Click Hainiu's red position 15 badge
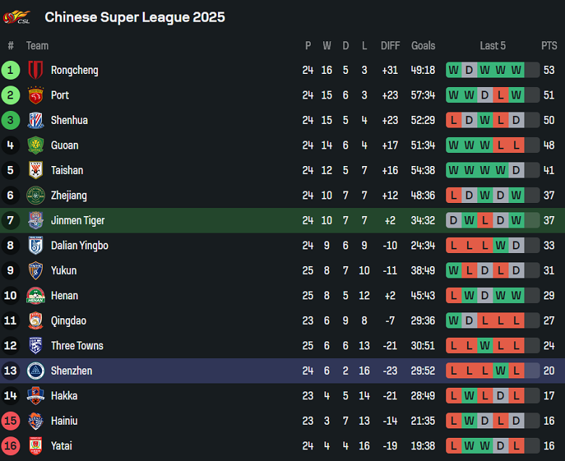 [x=11, y=421]
